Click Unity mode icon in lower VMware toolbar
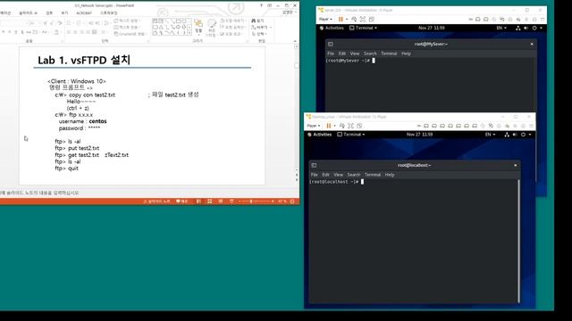The image size is (572, 321). 359,126
